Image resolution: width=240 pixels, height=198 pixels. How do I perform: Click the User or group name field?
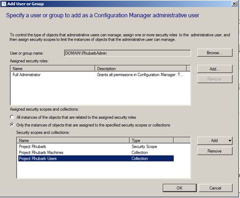(x=127, y=53)
